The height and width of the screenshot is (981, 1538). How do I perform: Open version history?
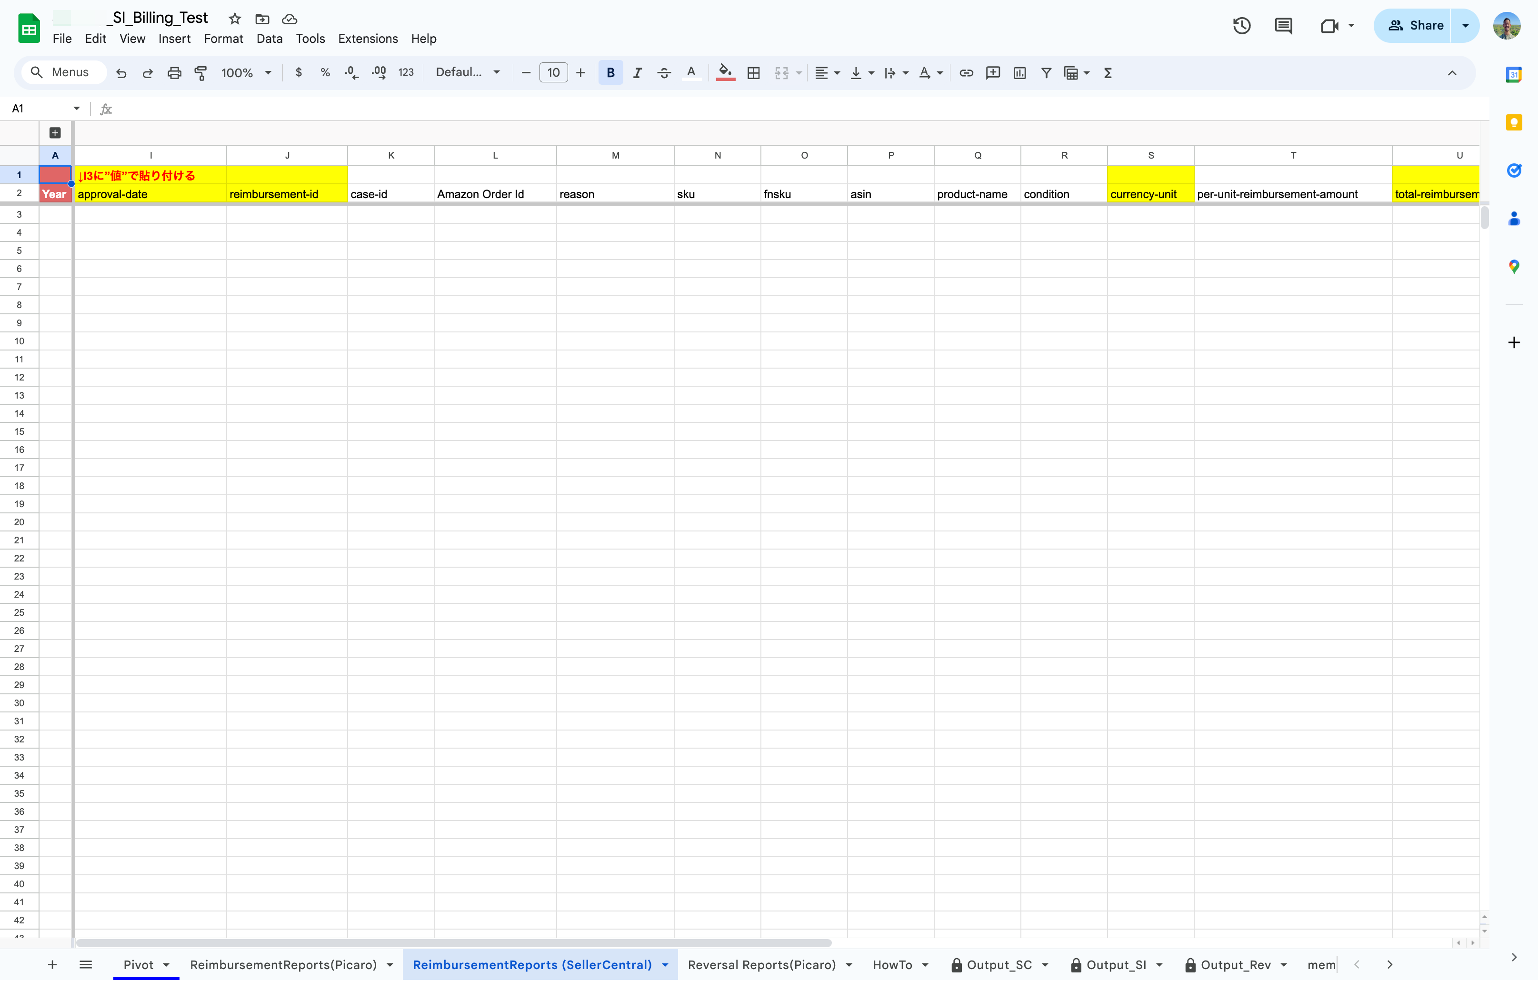1242,26
